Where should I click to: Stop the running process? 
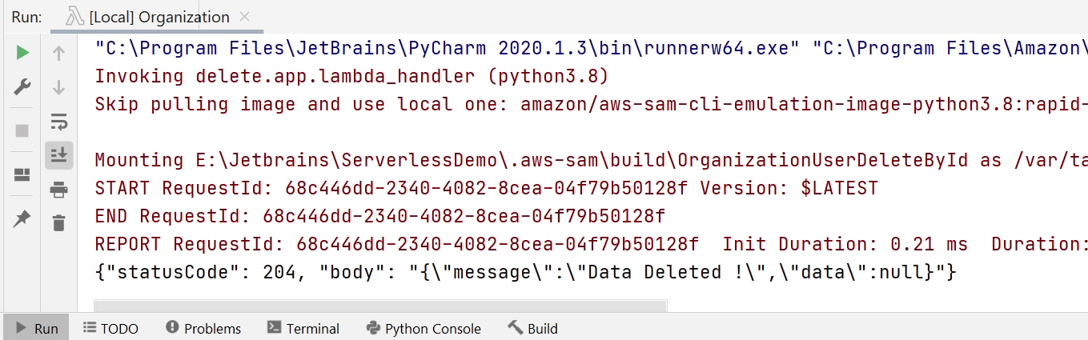point(22,130)
